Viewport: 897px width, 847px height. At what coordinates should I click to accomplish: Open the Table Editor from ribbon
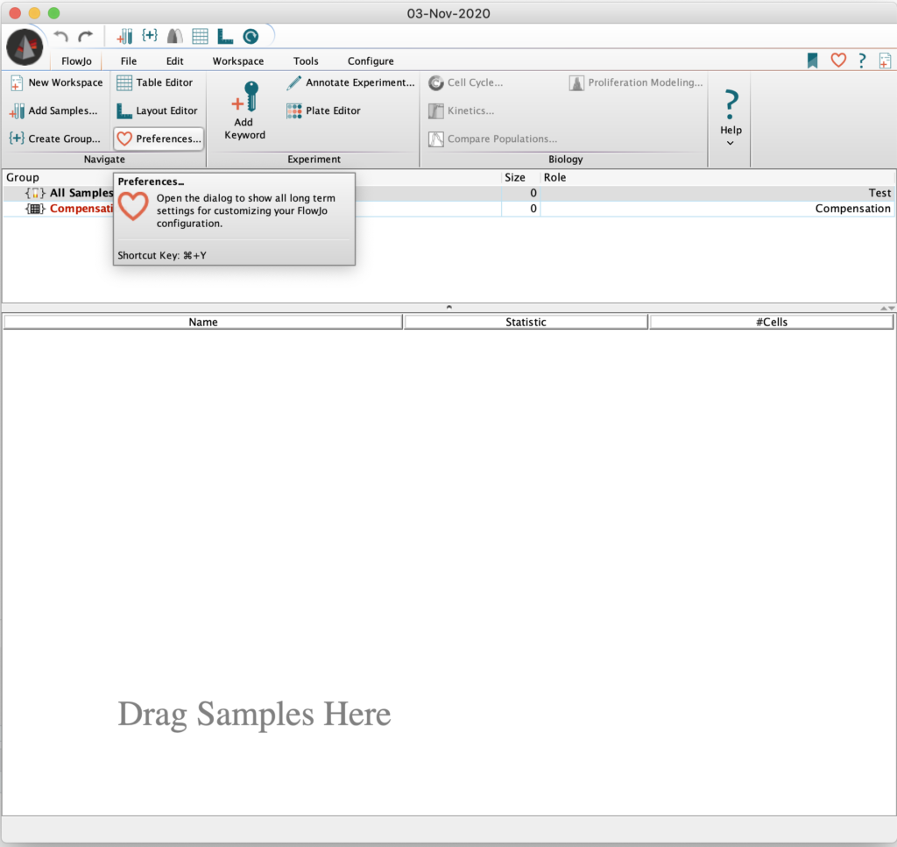[155, 82]
